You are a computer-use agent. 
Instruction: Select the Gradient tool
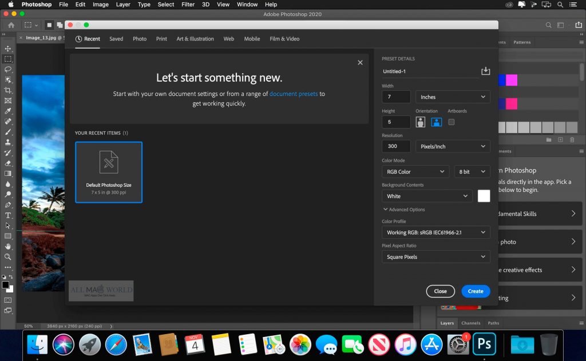(8, 174)
